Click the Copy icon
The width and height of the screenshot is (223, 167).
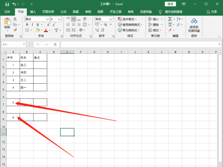[15, 24]
